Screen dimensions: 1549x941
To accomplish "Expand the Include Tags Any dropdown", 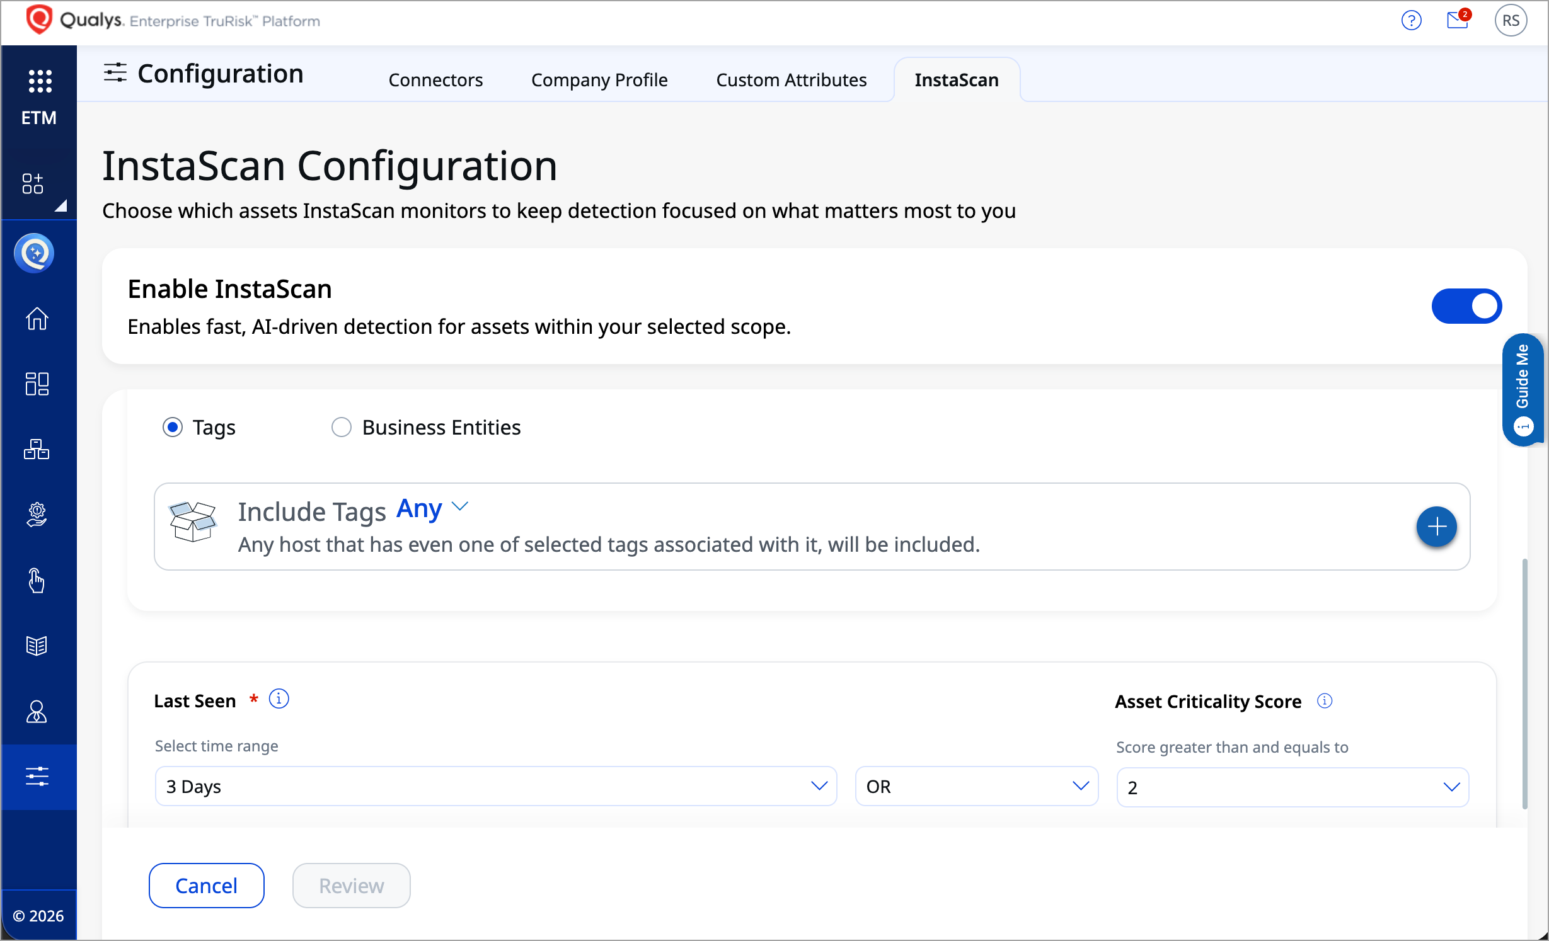I will (432, 509).
